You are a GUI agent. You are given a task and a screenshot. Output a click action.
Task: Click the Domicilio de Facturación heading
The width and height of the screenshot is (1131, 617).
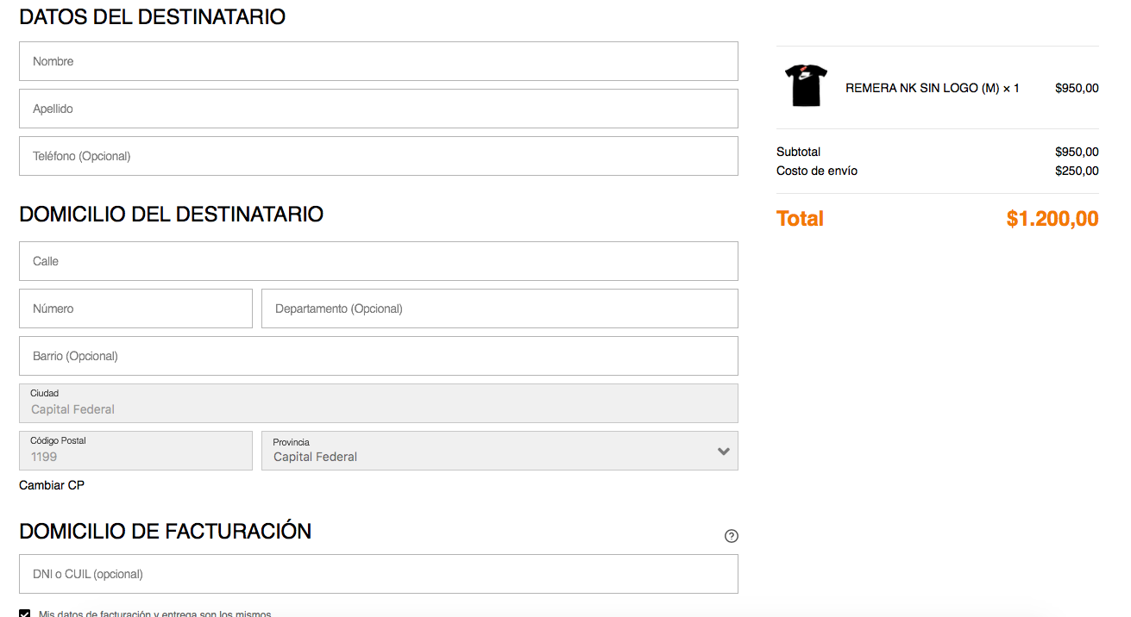(x=166, y=531)
